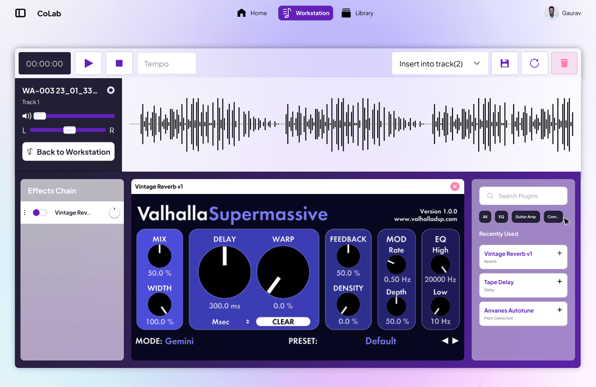Adjust the Track 1 volume slider
The image size is (596, 387).
click(x=74, y=116)
